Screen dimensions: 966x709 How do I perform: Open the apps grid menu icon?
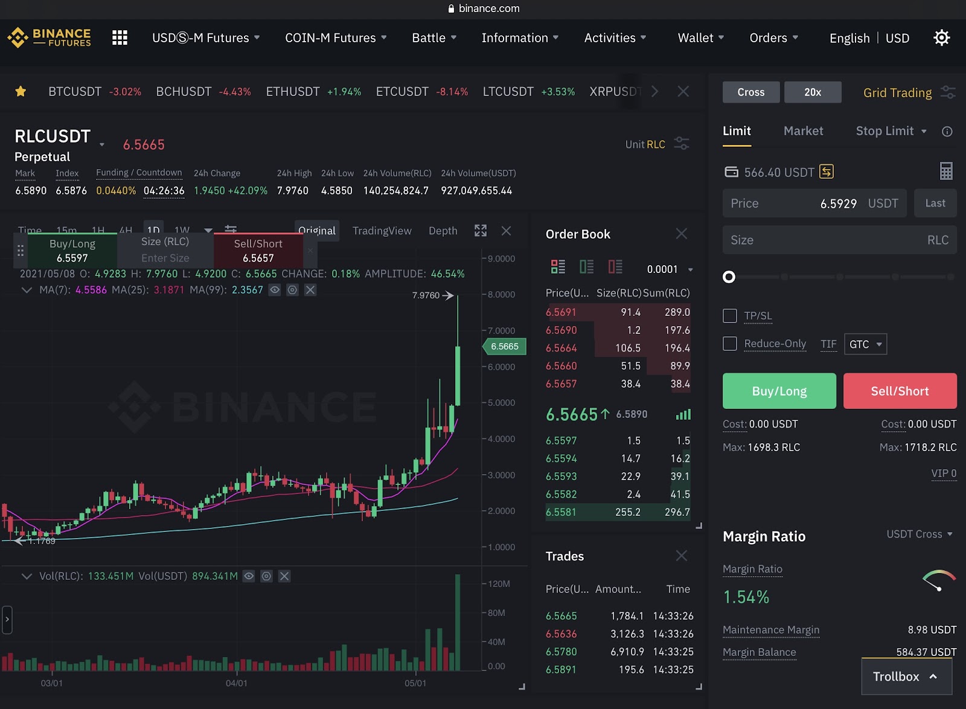(120, 37)
